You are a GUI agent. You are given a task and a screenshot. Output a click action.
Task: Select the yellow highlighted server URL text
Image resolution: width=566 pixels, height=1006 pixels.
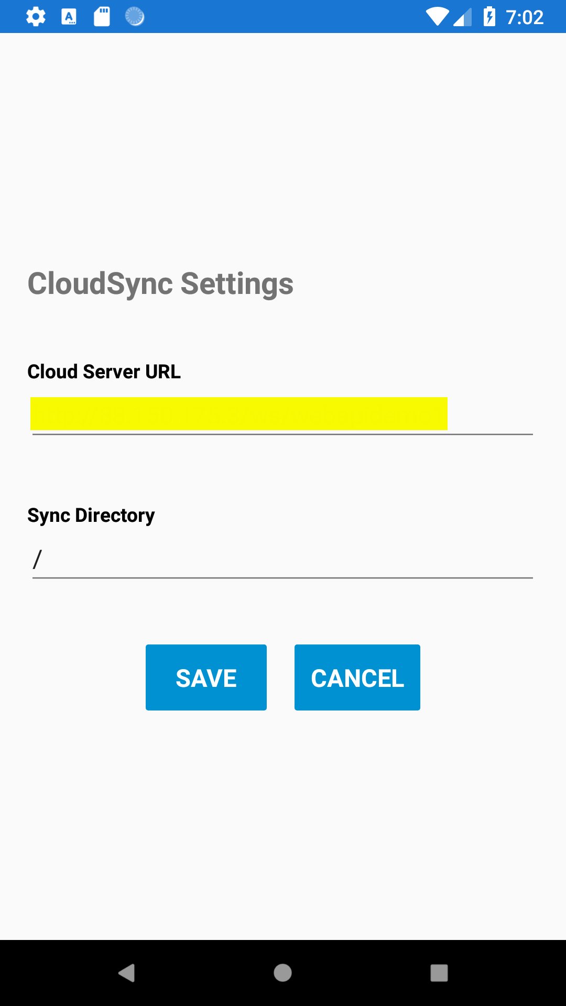(x=239, y=414)
